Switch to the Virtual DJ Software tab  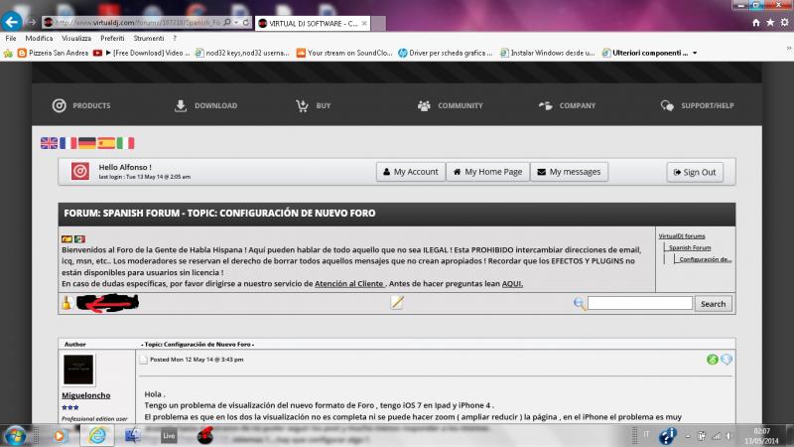click(x=313, y=23)
